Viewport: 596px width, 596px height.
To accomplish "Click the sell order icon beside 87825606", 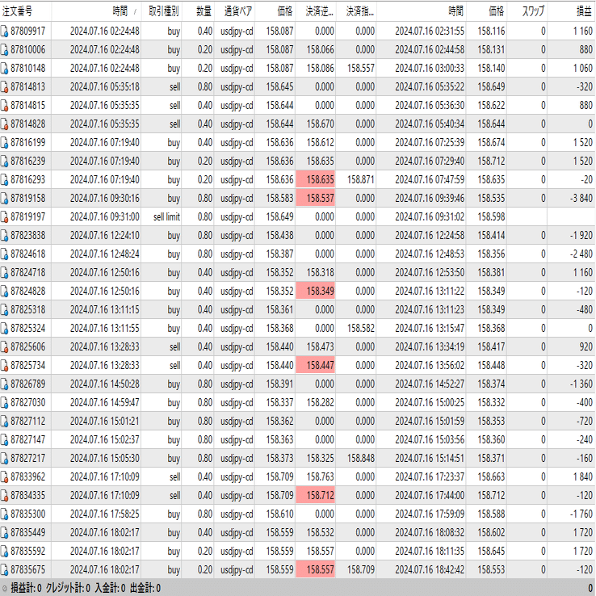I will (x=4, y=347).
